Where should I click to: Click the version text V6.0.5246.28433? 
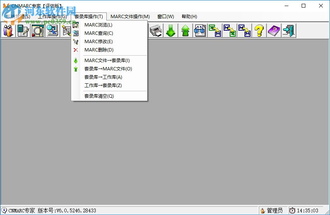(76, 210)
